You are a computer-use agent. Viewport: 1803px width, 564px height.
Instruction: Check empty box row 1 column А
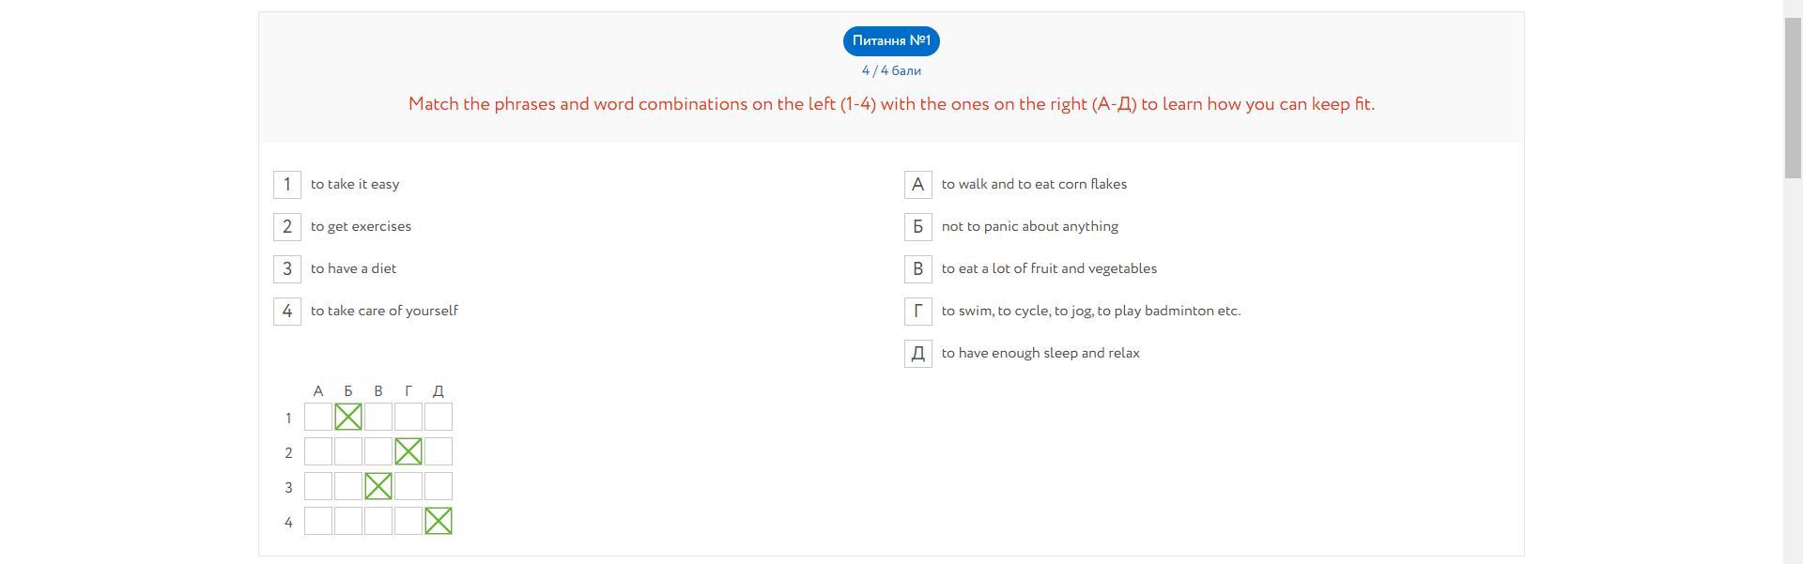point(318,417)
